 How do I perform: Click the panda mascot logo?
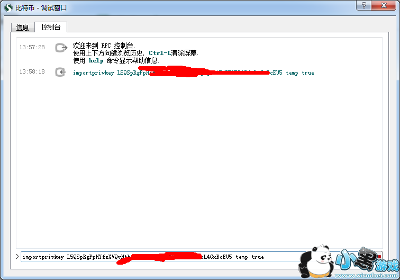(x=316, y=261)
